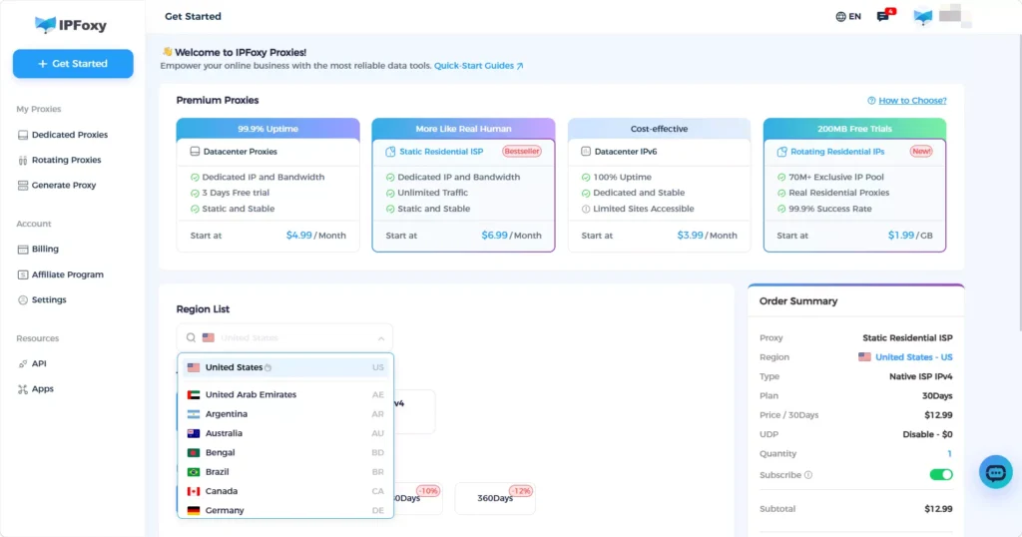Image resolution: width=1022 pixels, height=537 pixels.
Task: Select the Rotating Residential IPs card
Action: (854, 185)
